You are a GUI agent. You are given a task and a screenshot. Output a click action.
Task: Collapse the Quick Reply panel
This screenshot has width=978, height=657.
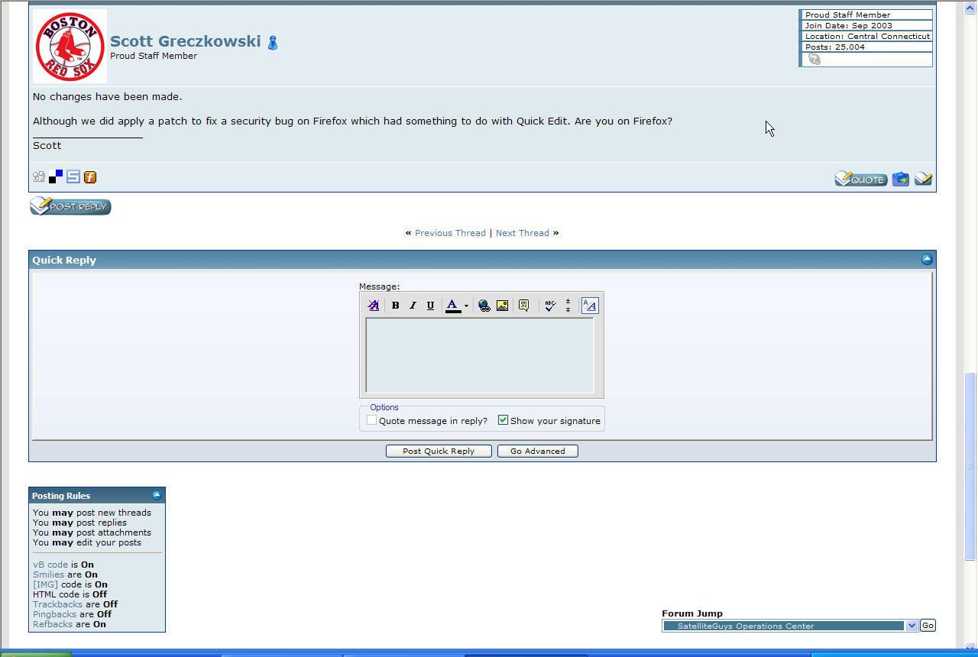[x=927, y=260]
